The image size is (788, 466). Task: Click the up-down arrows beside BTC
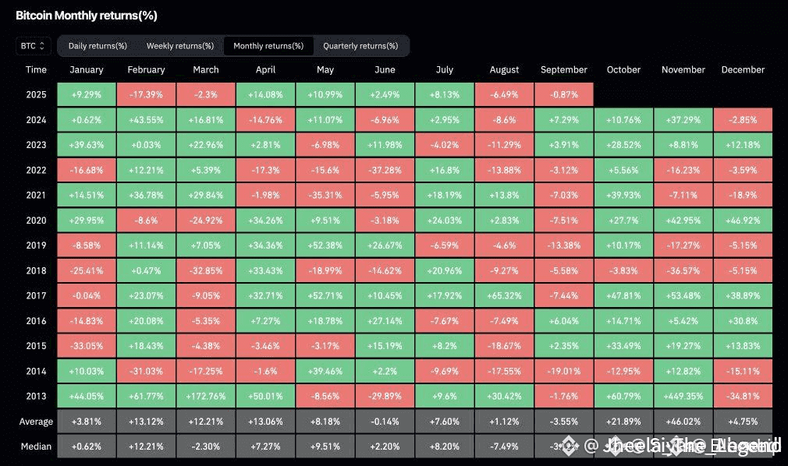pos(42,46)
